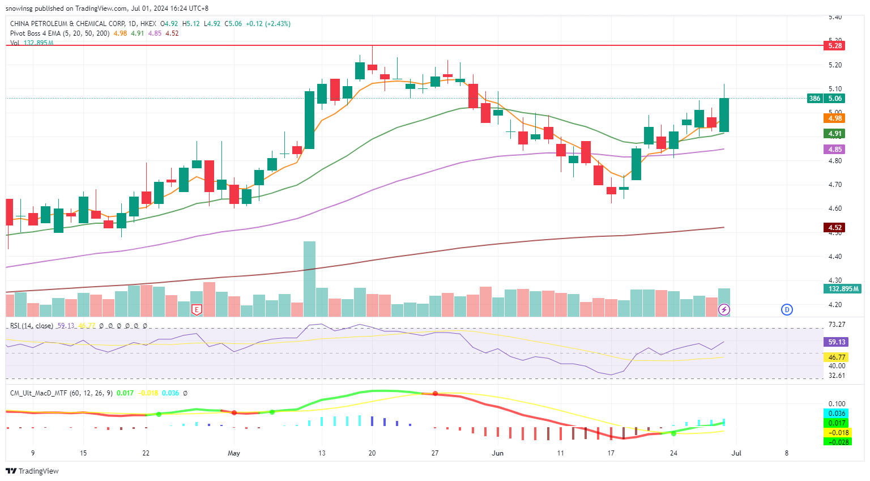
Task: Click the red MACD crossover dot near 27
Action: (x=435, y=393)
